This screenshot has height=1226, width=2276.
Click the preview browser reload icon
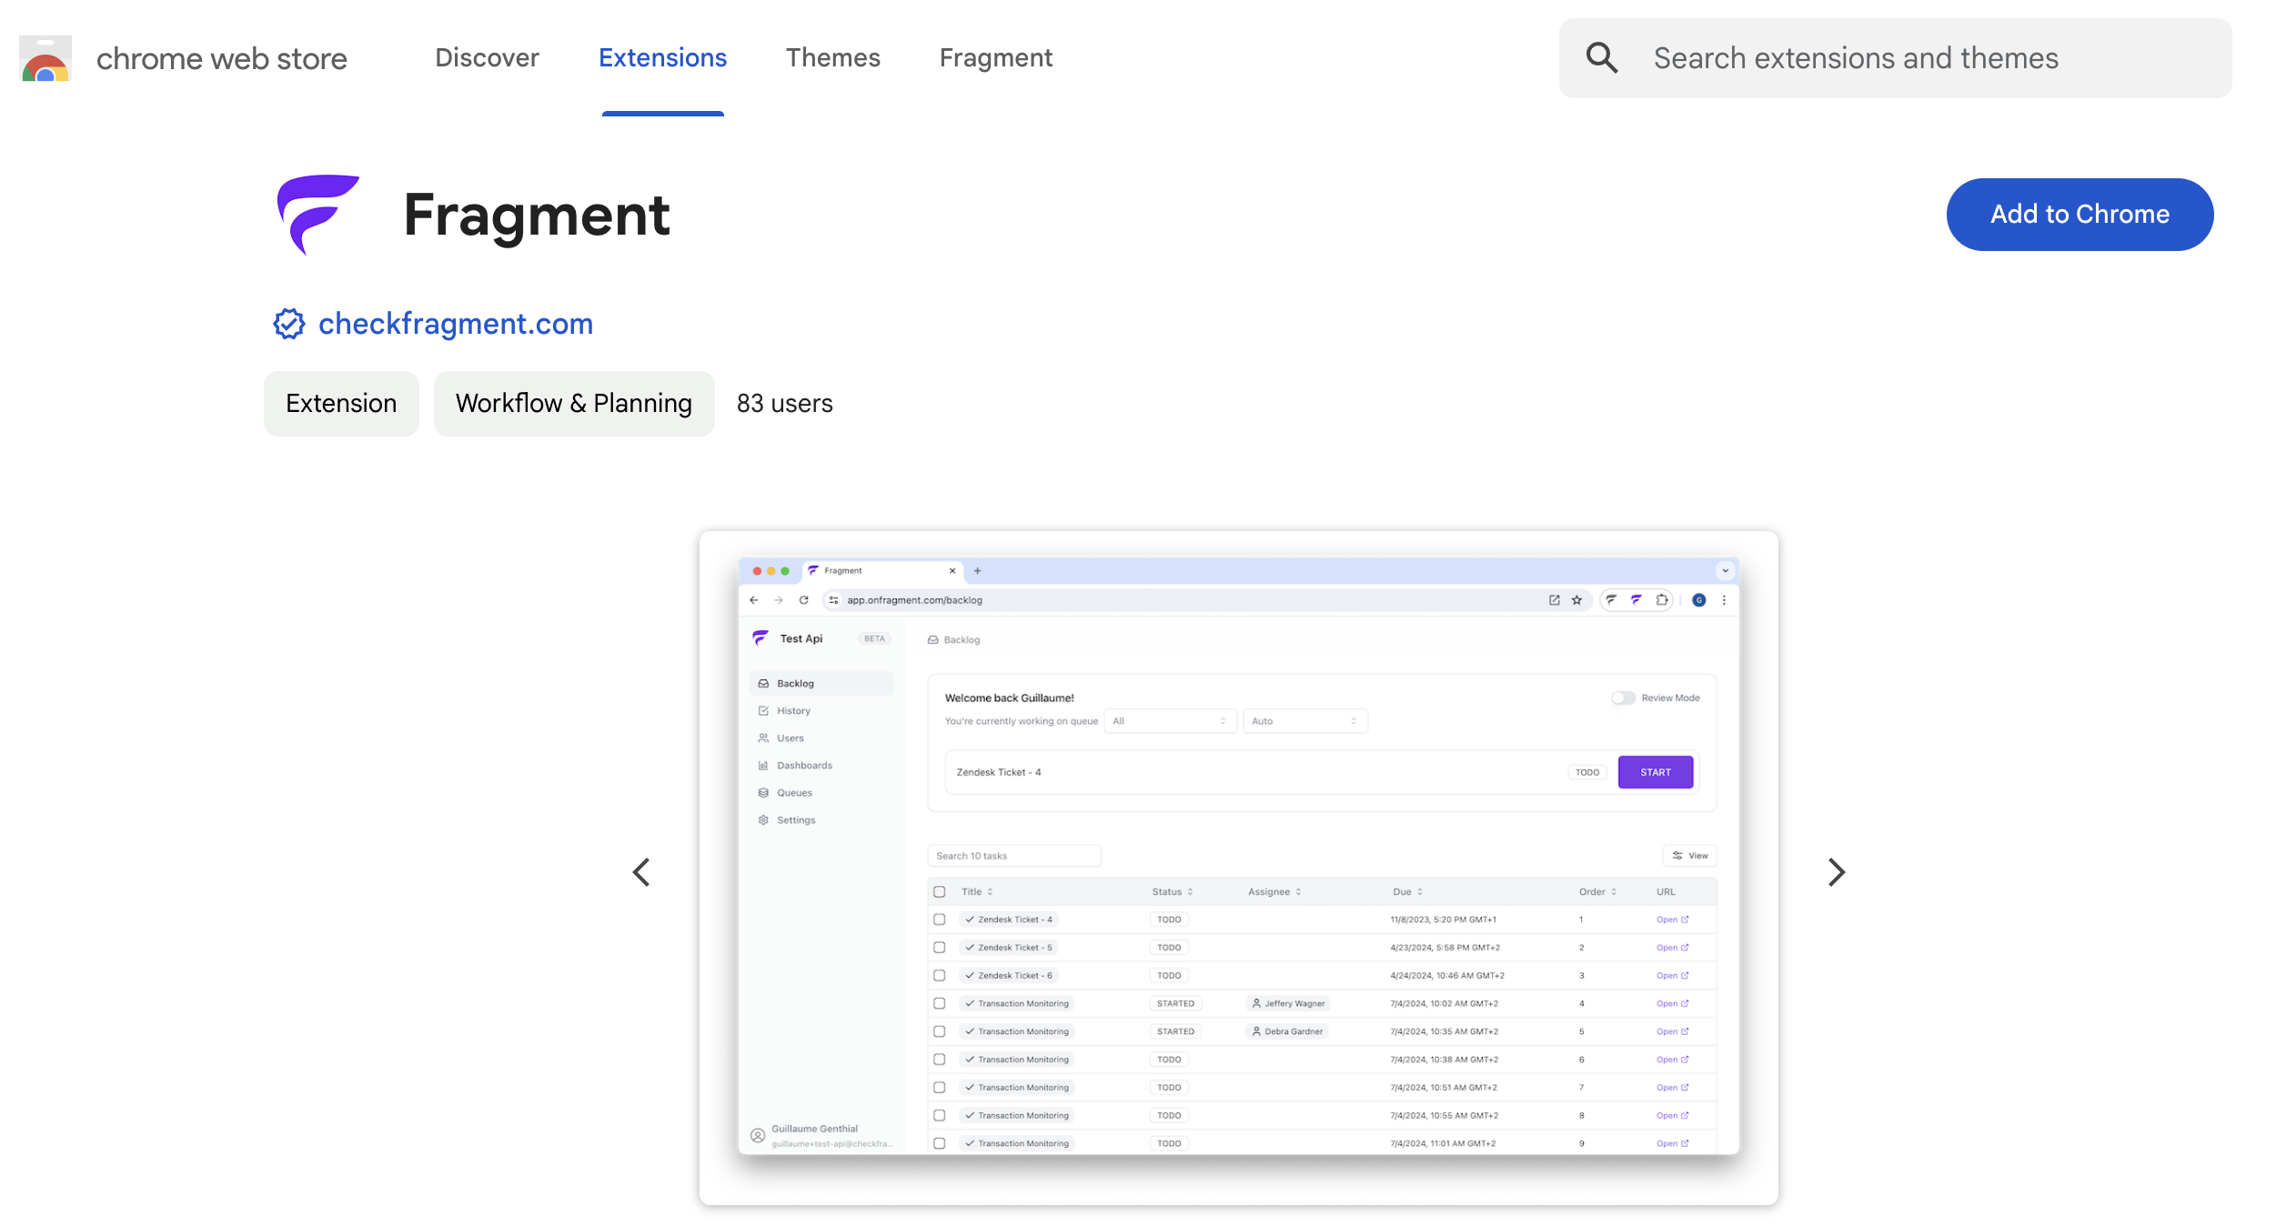804,600
